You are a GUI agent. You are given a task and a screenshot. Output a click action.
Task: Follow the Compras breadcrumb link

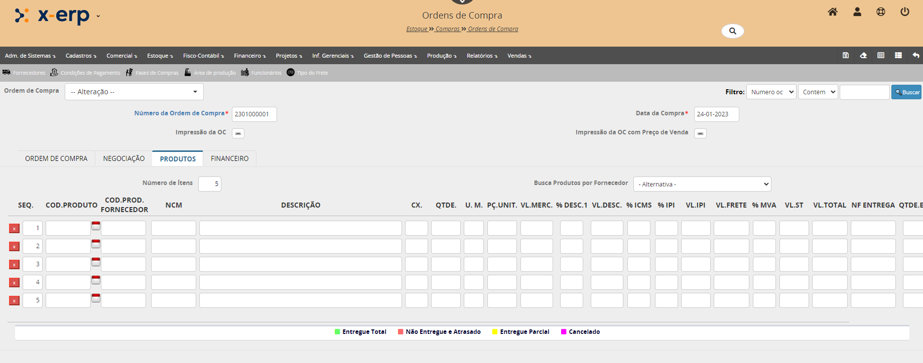coord(447,29)
